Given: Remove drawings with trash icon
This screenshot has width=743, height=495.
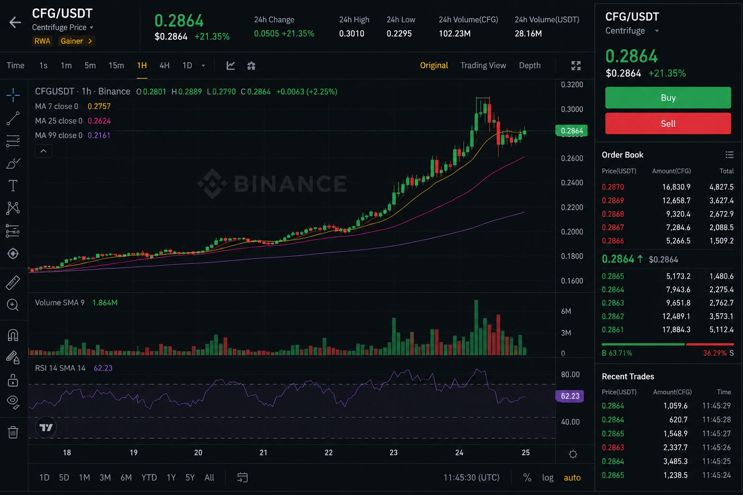Looking at the screenshot, I should pos(13,432).
